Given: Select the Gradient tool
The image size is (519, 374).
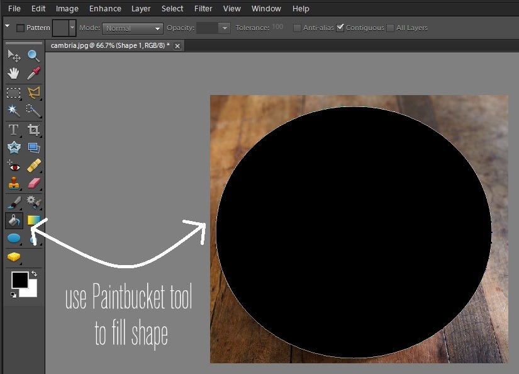Looking at the screenshot, I should (x=33, y=220).
